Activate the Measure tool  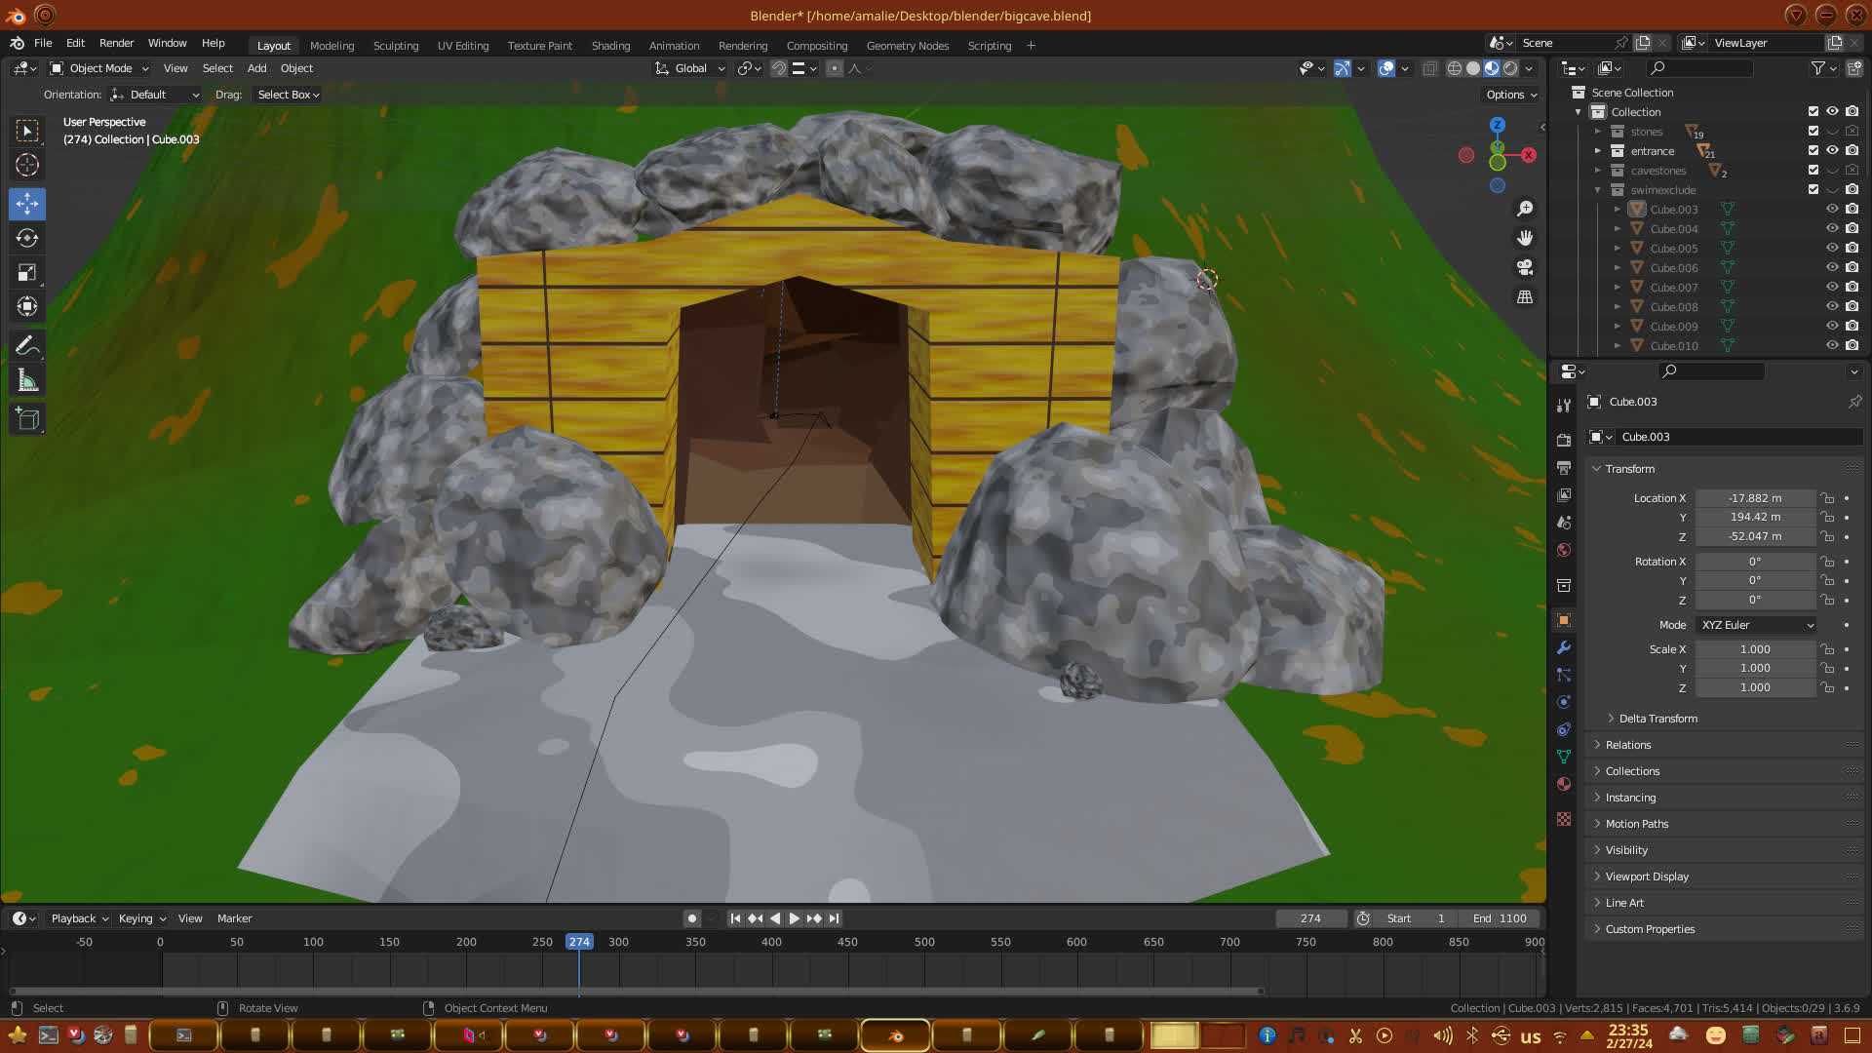tap(27, 381)
